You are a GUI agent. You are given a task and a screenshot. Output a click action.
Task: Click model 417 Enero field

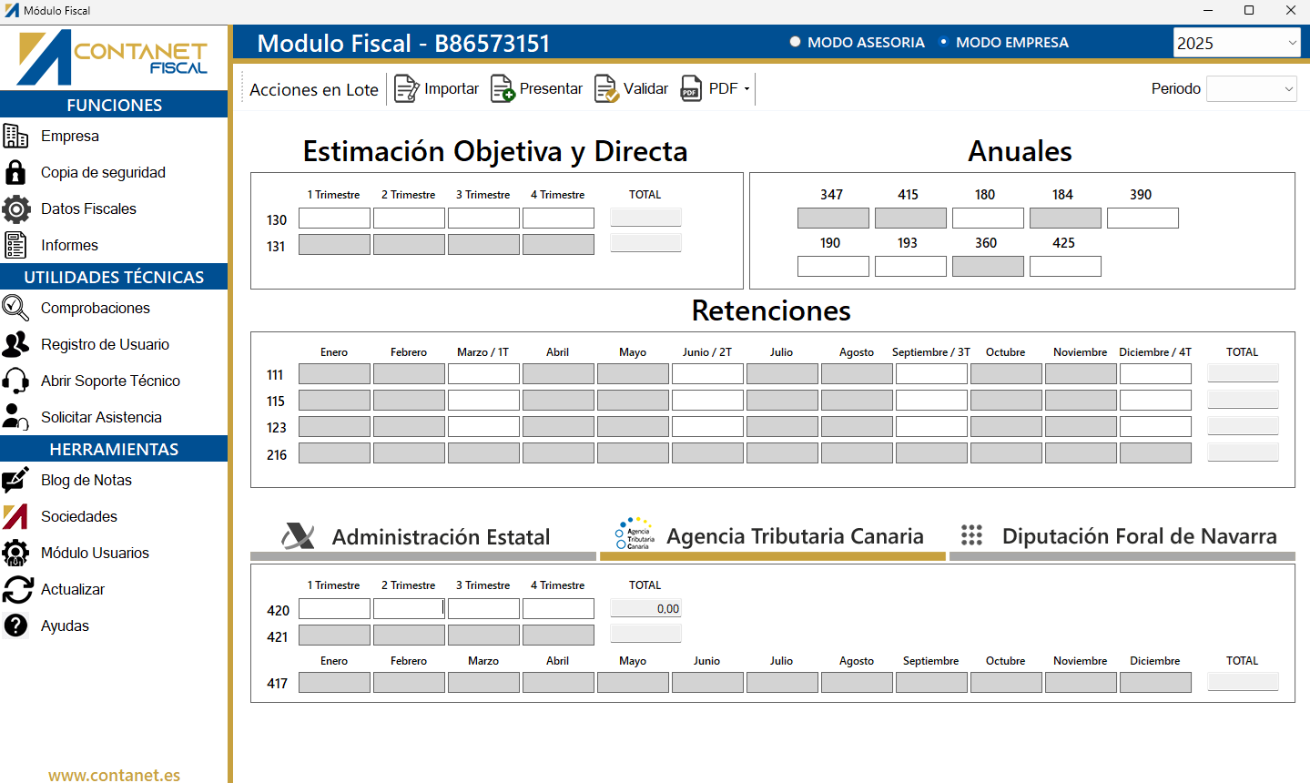pos(334,683)
